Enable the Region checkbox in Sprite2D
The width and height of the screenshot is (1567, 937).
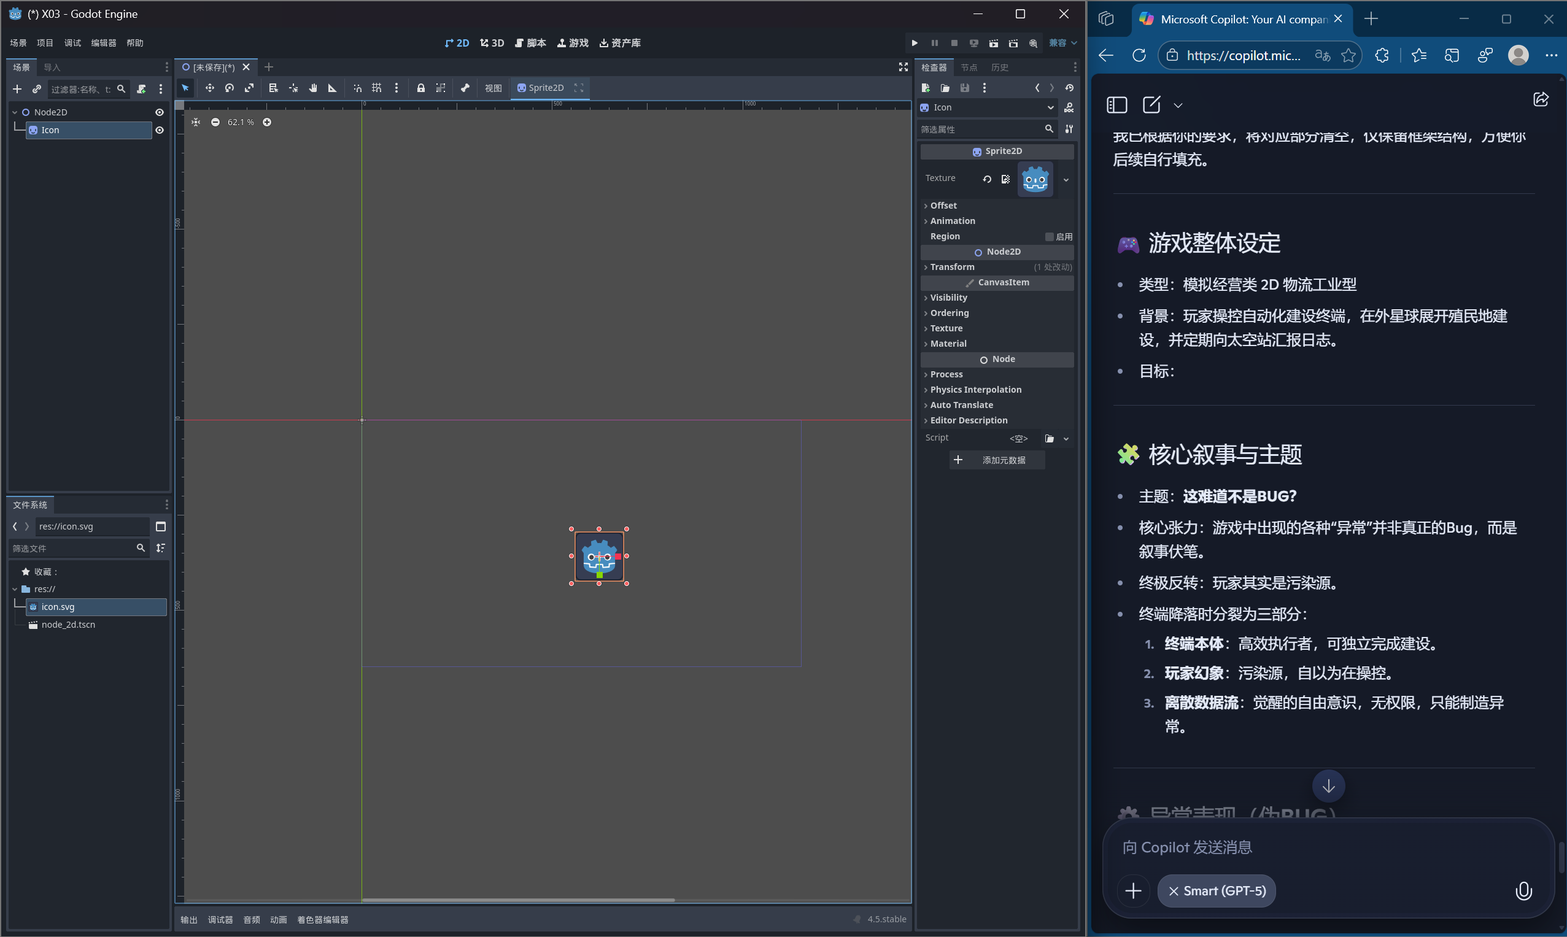[x=1050, y=236]
